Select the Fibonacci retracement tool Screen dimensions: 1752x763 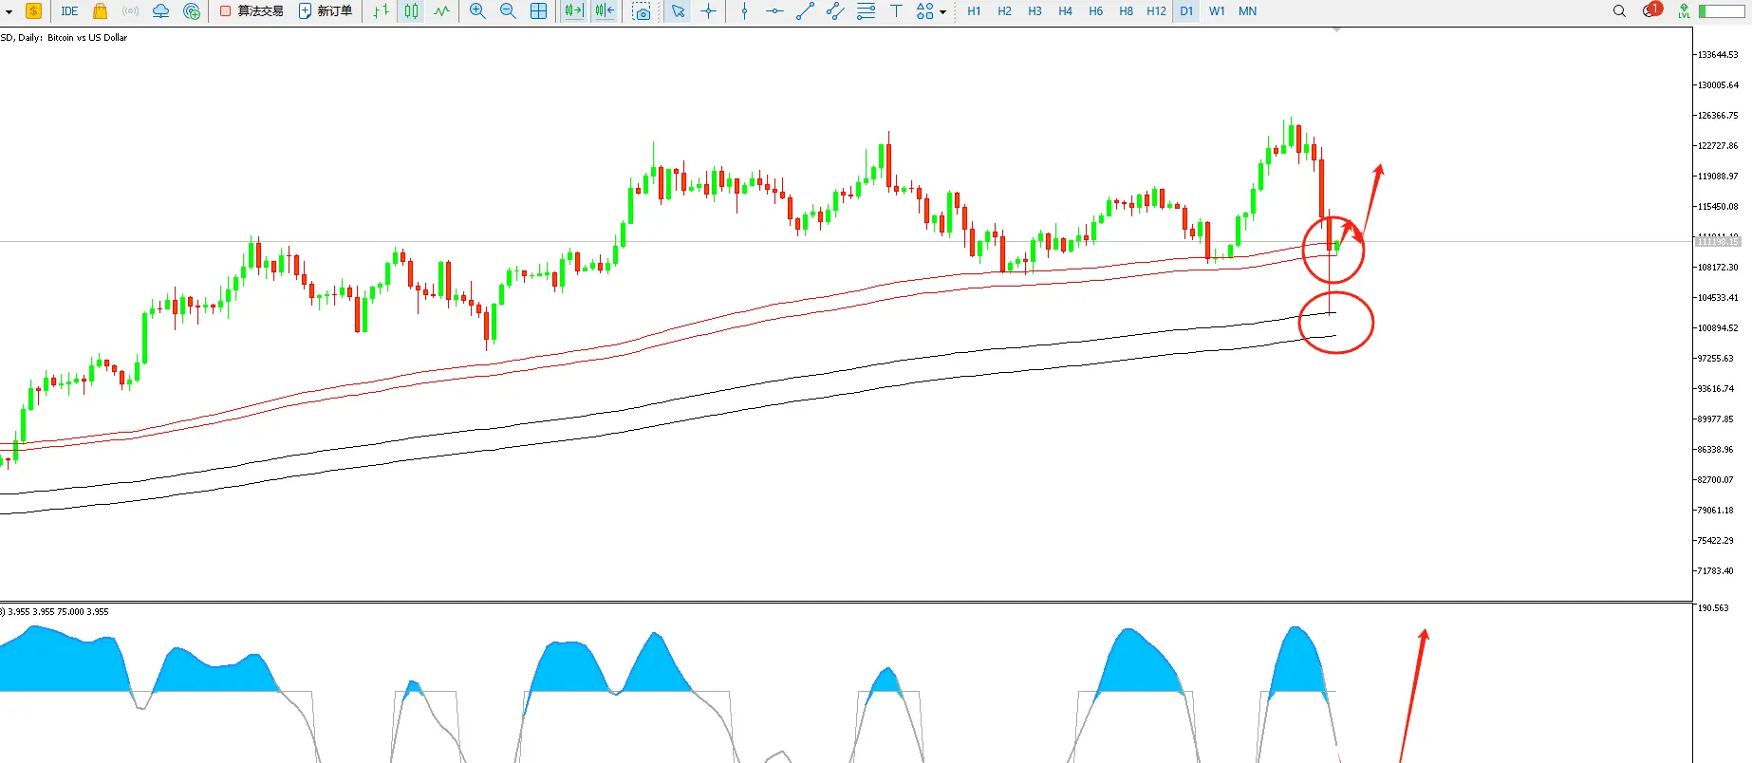866,11
